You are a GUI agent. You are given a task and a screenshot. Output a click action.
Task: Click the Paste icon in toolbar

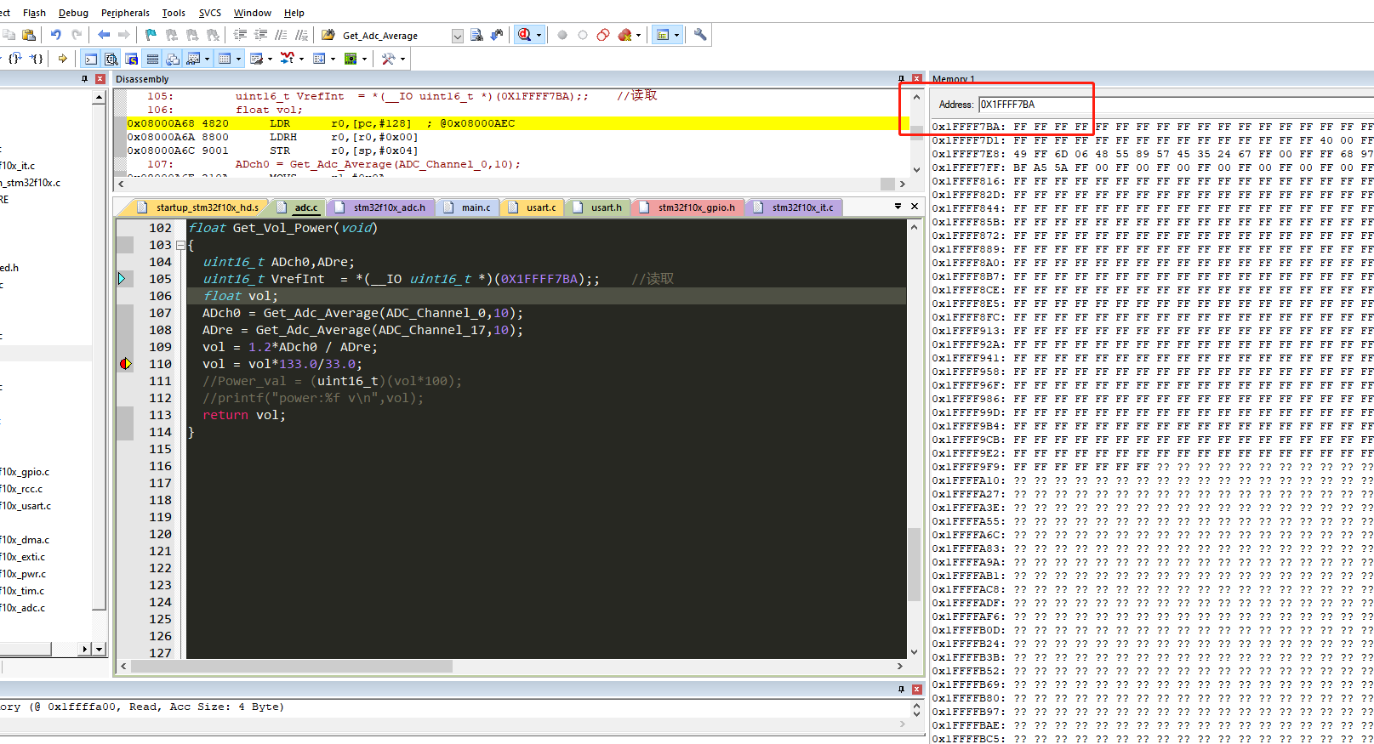click(x=29, y=35)
